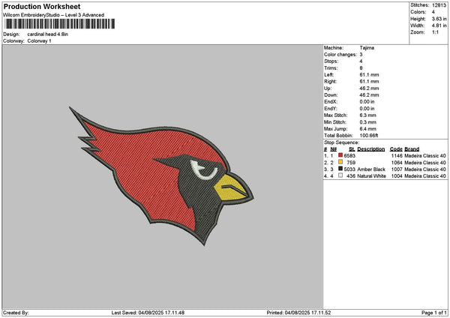Image resolution: width=450 pixels, height=318 pixels.
Task: Click the Stop Sequence heading
Action: (341, 142)
